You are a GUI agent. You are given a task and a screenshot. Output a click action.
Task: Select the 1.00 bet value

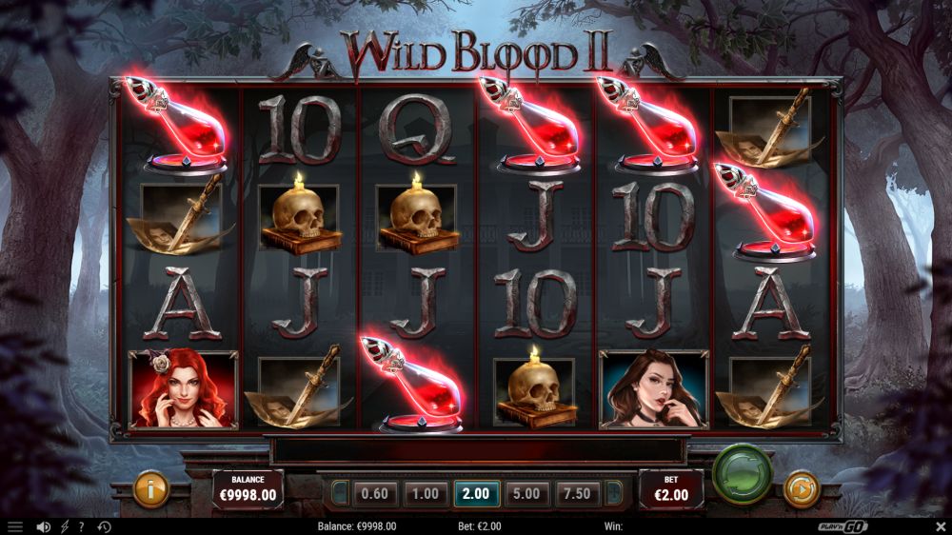tap(425, 494)
